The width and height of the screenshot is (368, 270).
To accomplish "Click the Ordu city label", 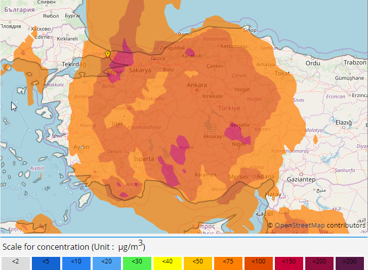I will point(313,63).
